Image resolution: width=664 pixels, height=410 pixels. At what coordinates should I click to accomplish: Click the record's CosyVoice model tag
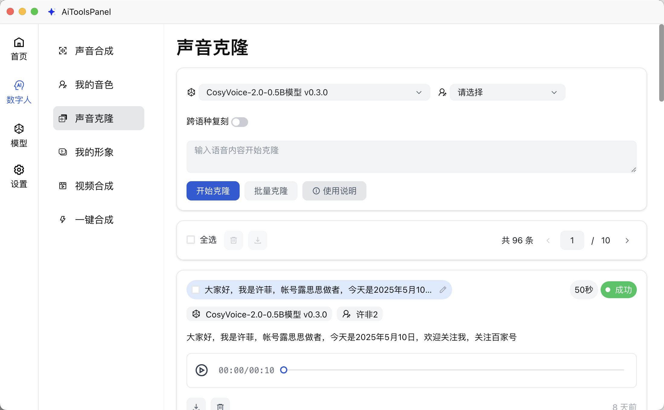259,314
